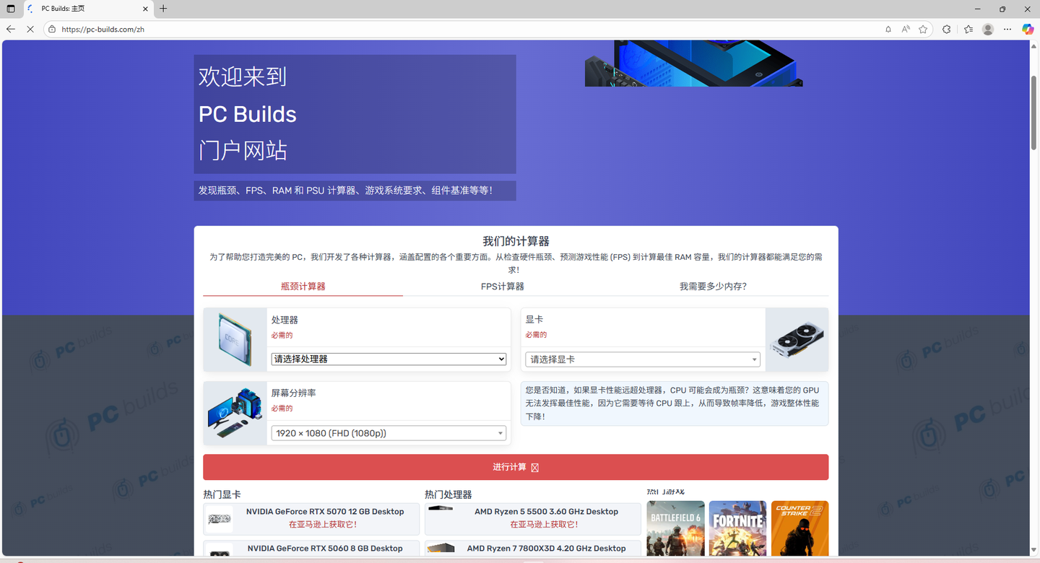Image resolution: width=1040 pixels, height=563 pixels.
Task: Open the NVIDIA GeForce RTX 5070 link
Action: 325,511
